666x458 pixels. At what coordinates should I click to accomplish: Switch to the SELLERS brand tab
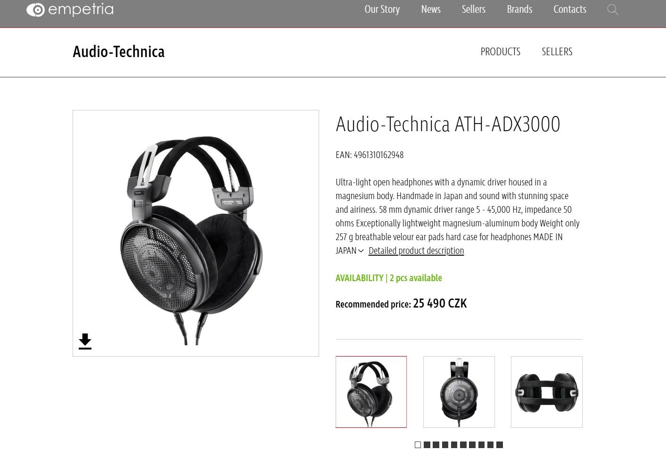557,51
